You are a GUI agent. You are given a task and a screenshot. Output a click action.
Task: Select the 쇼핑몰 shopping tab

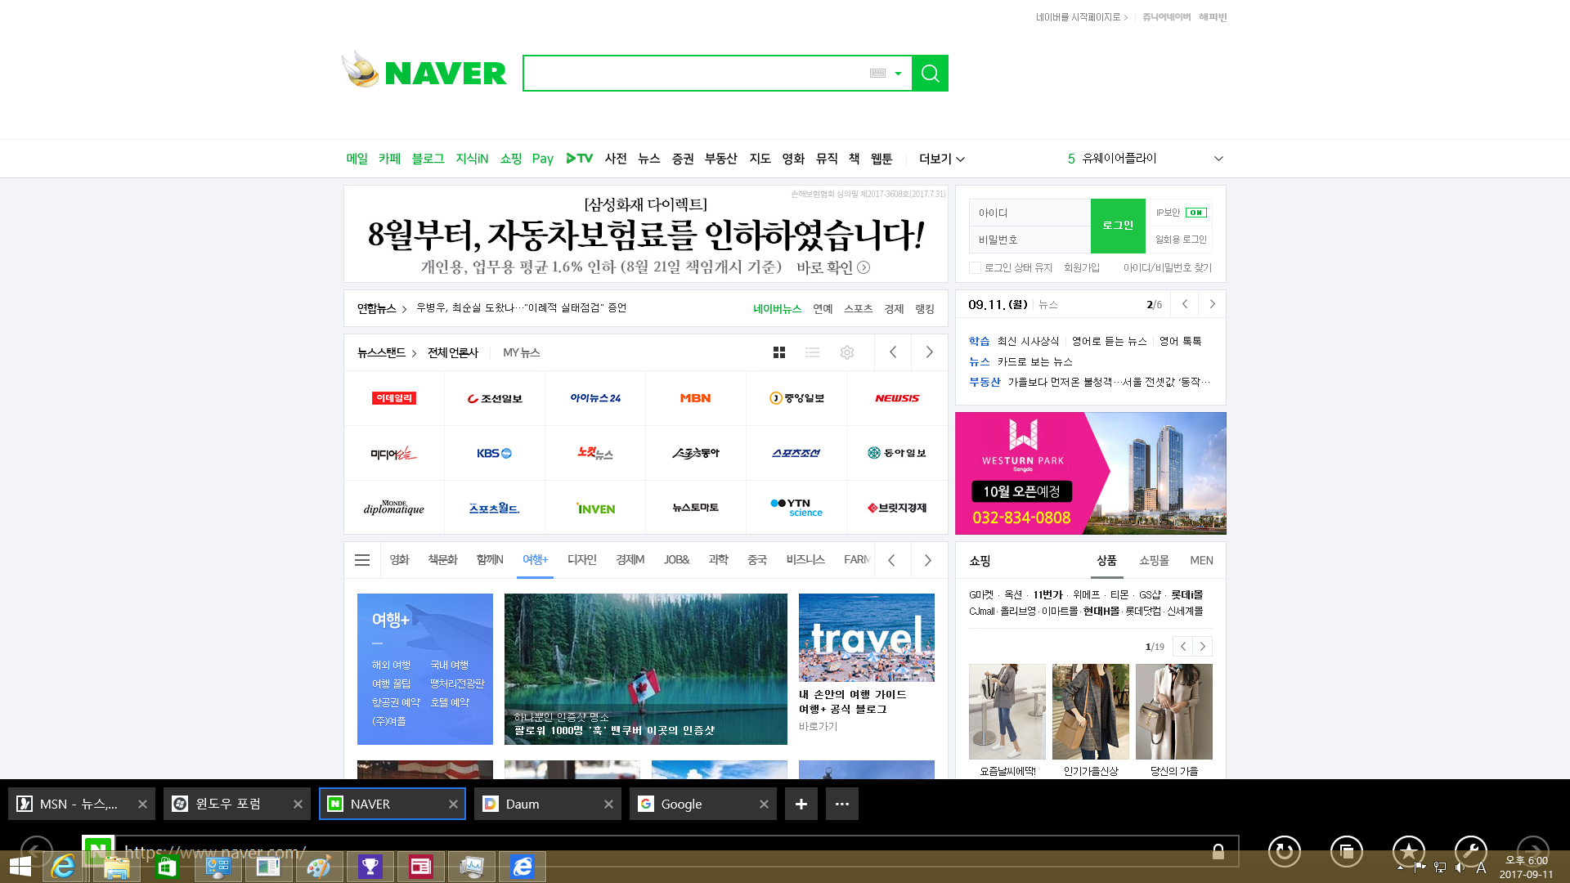[x=1154, y=561]
